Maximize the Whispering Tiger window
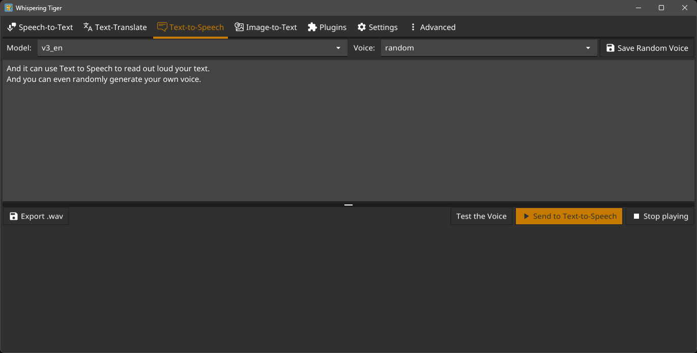 click(661, 8)
